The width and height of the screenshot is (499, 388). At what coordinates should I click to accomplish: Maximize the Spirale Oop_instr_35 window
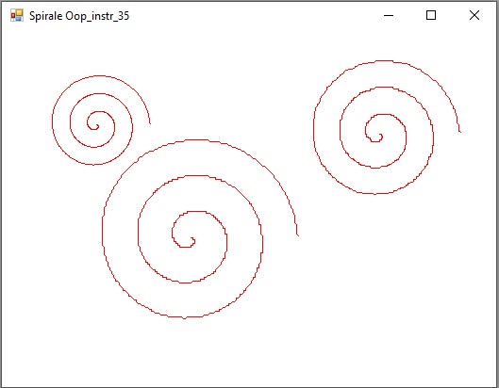point(431,15)
